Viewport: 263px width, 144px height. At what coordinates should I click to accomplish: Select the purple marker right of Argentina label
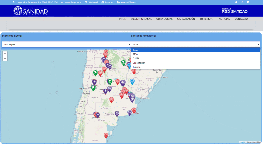(x=117, y=114)
